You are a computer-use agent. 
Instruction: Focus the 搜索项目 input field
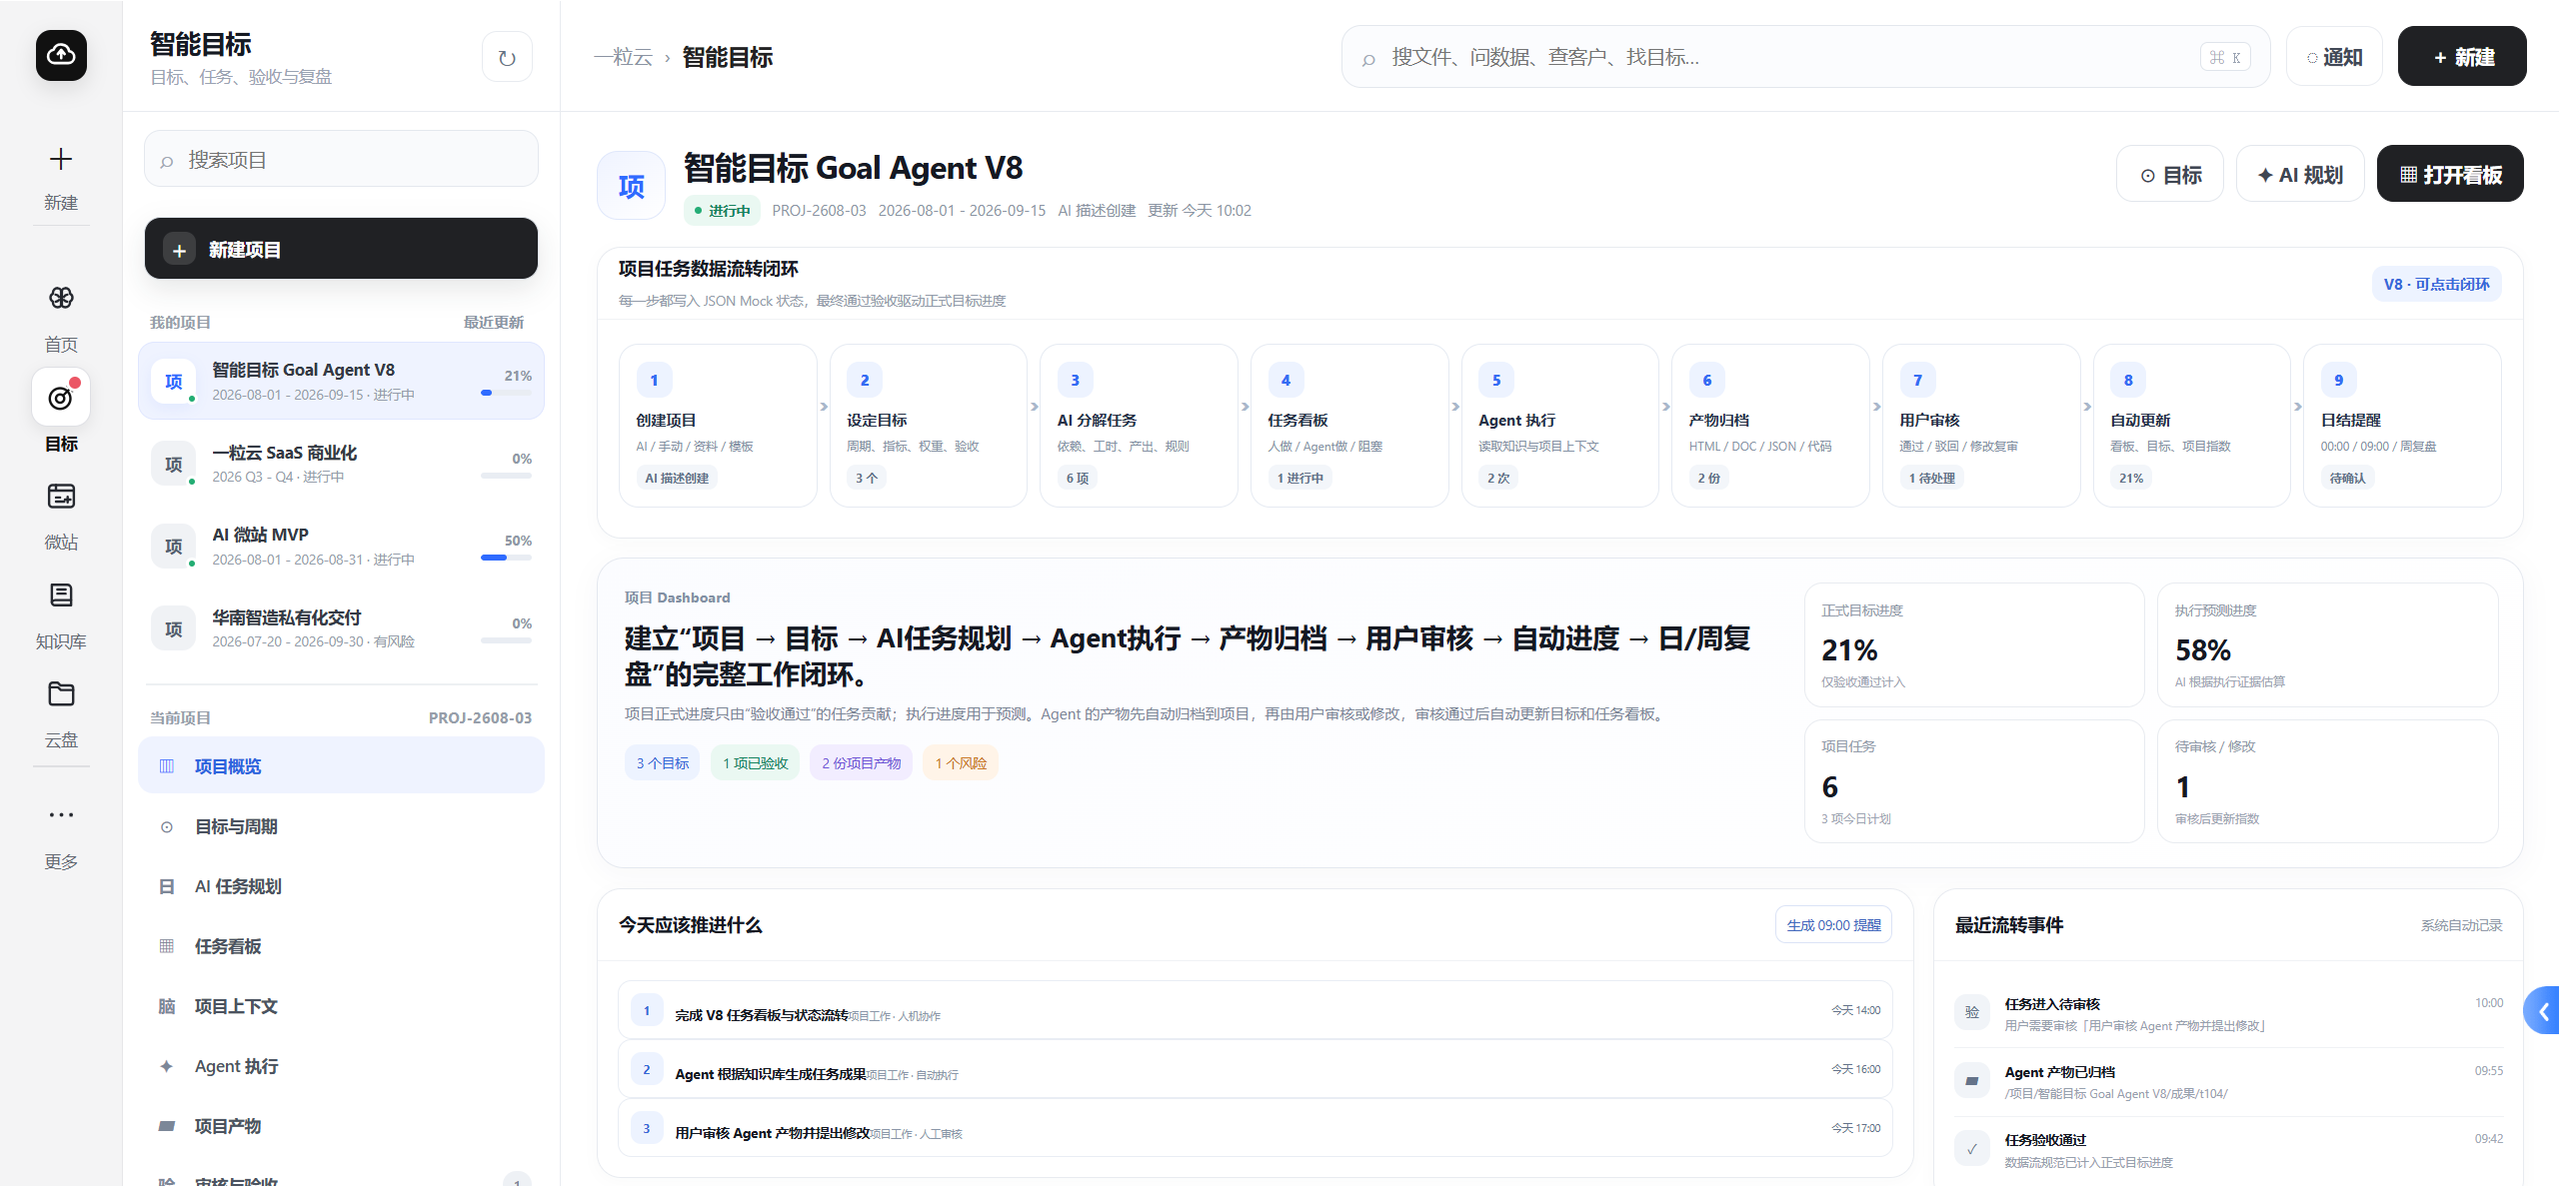click(x=341, y=159)
